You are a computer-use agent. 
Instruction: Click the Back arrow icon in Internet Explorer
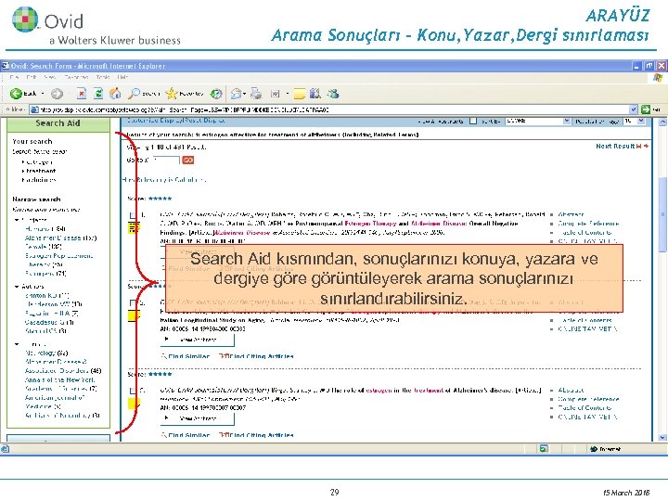tap(16, 94)
